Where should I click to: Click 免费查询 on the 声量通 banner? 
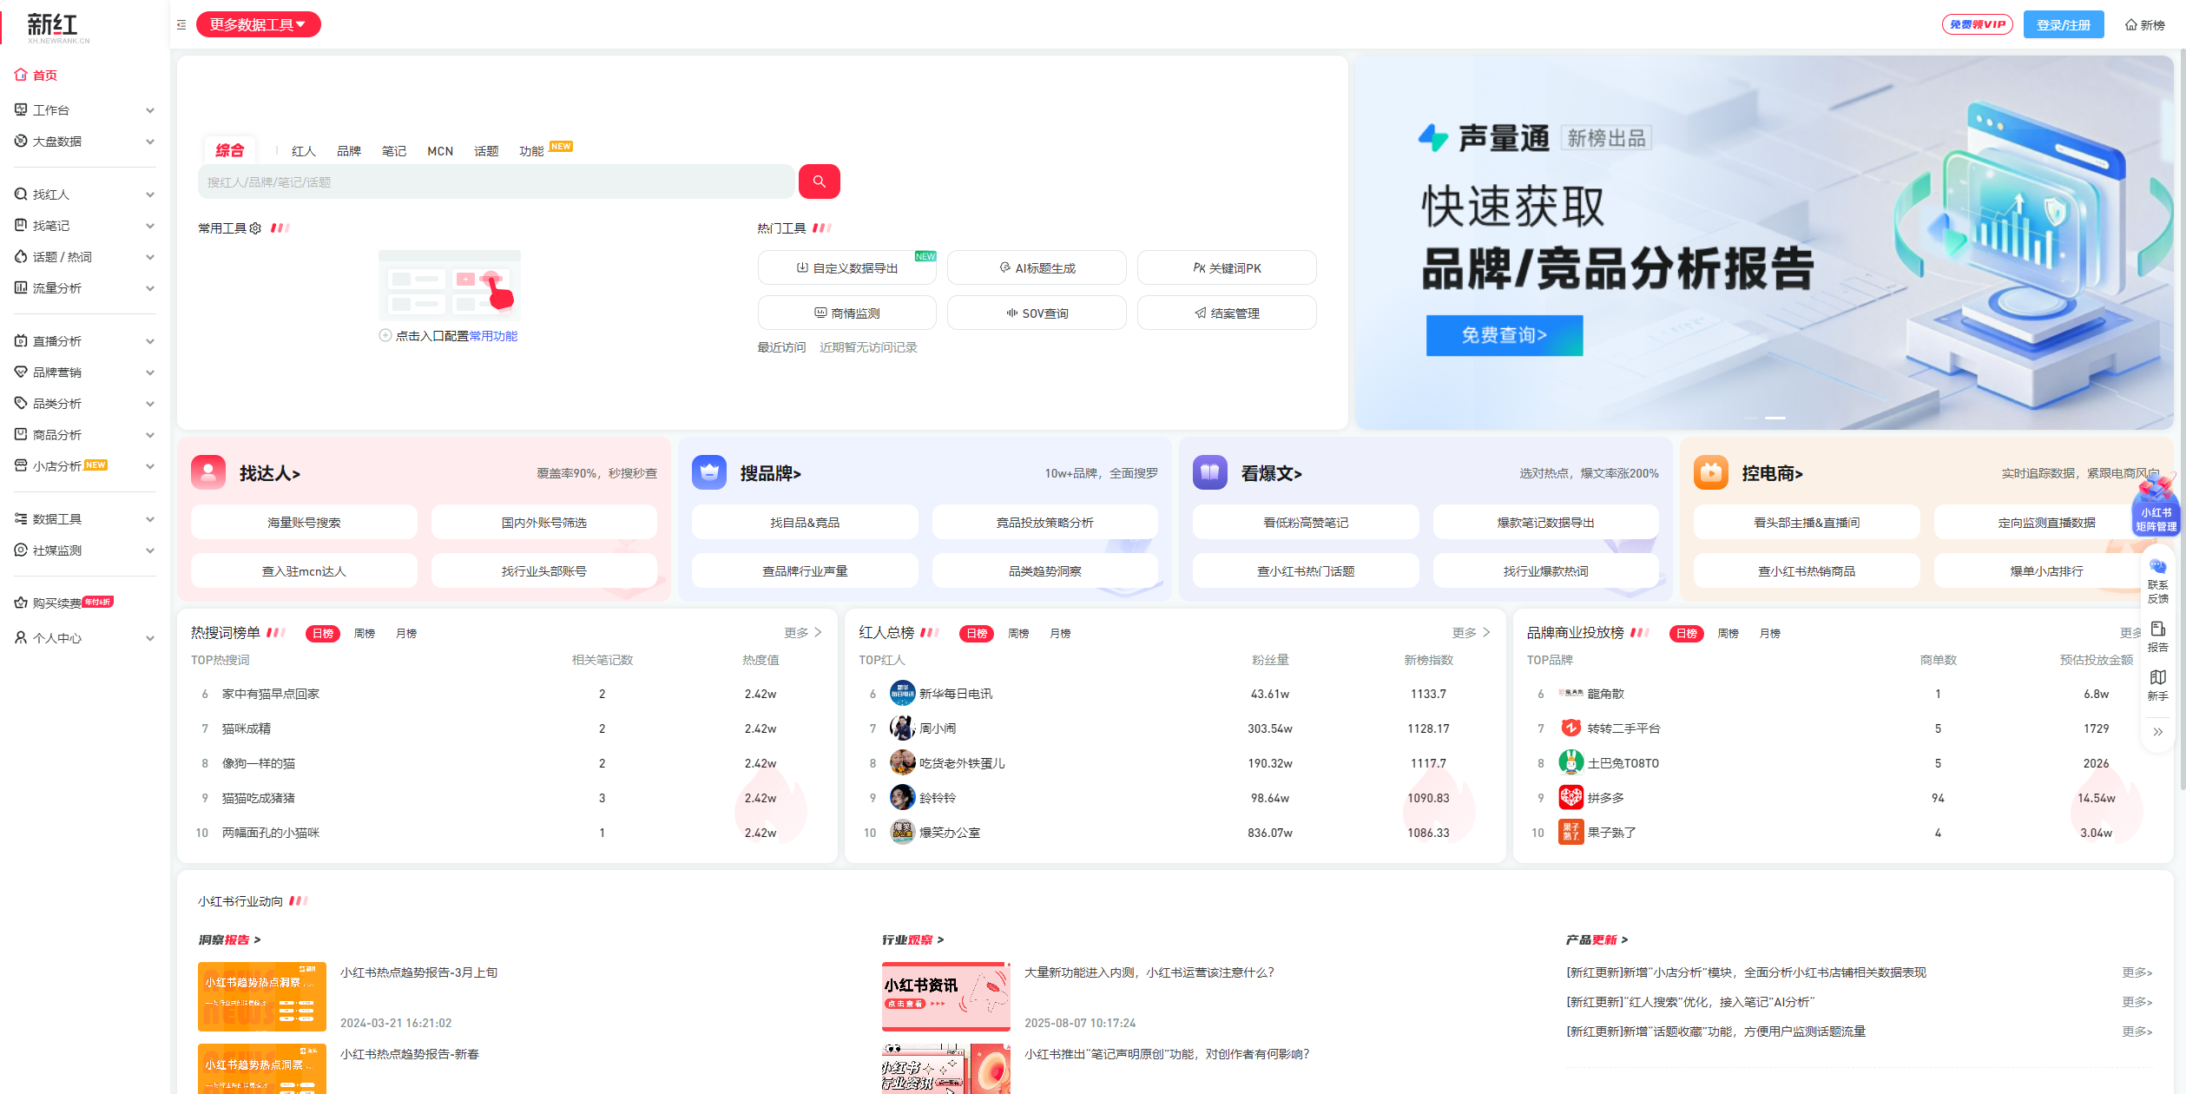point(1504,335)
